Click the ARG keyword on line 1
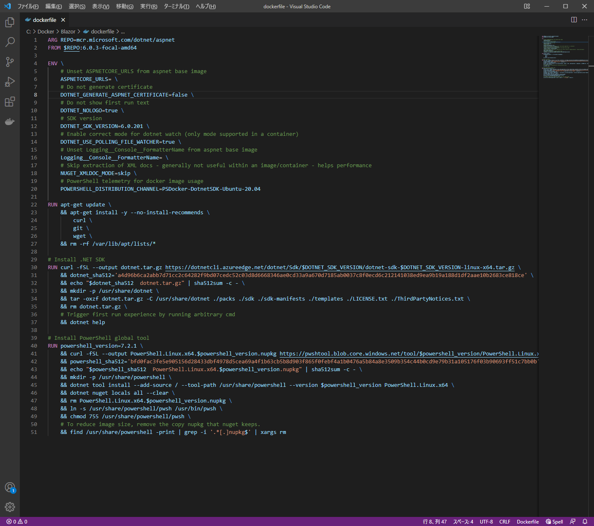This screenshot has width=594, height=526. click(x=53, y=40)
